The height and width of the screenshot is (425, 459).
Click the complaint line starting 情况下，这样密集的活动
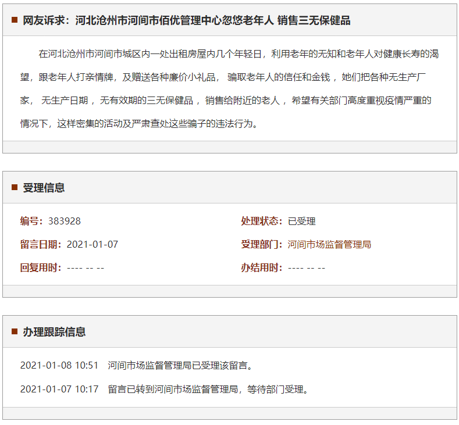tap(139, 124)
